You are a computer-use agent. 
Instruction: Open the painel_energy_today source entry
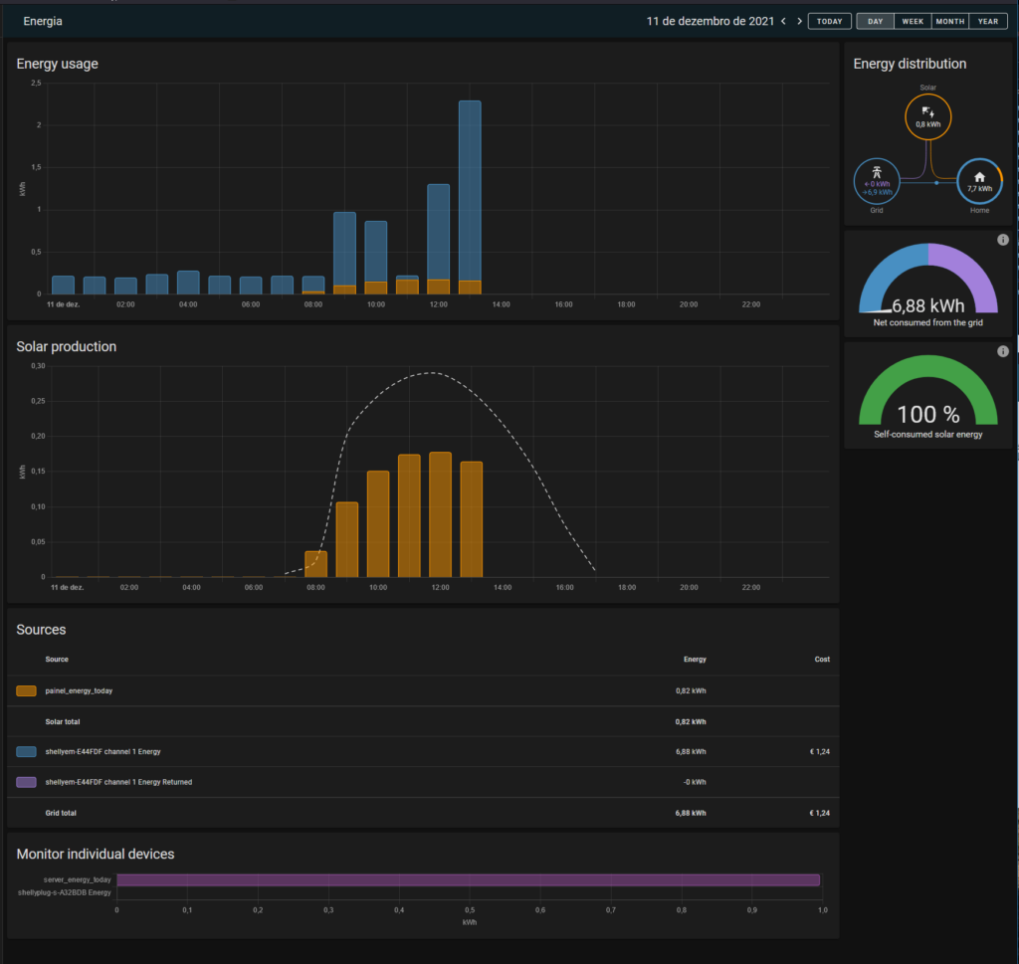click(79, 690)
